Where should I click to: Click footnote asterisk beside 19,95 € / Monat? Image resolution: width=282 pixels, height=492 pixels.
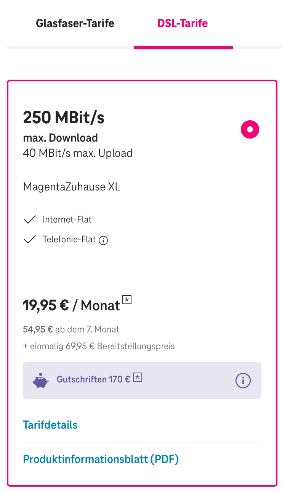tap(127, 300)
